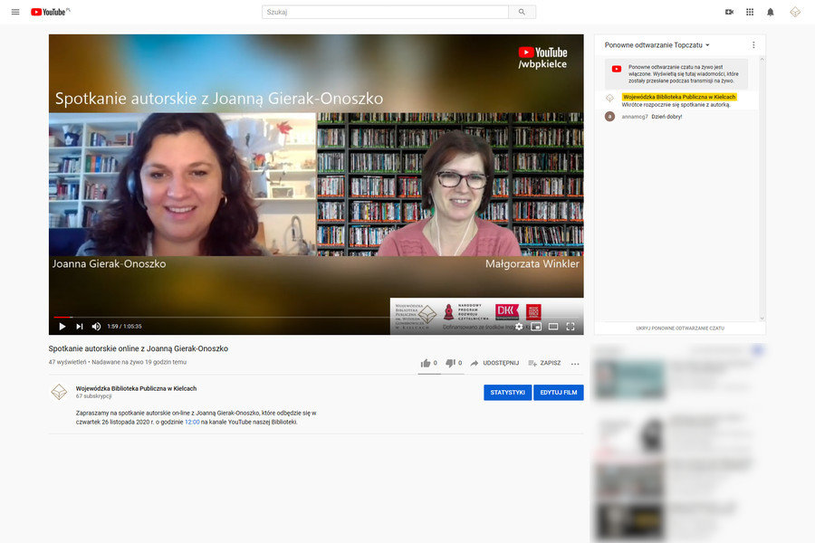Switch to miniplayer mode
815x543 pixels.
536,327
